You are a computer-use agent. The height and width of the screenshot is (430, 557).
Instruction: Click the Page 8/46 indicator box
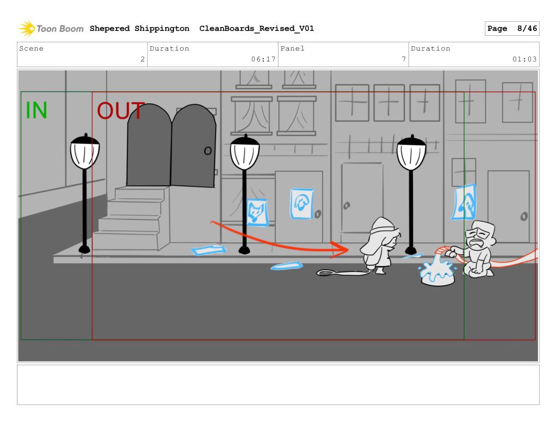511,29
